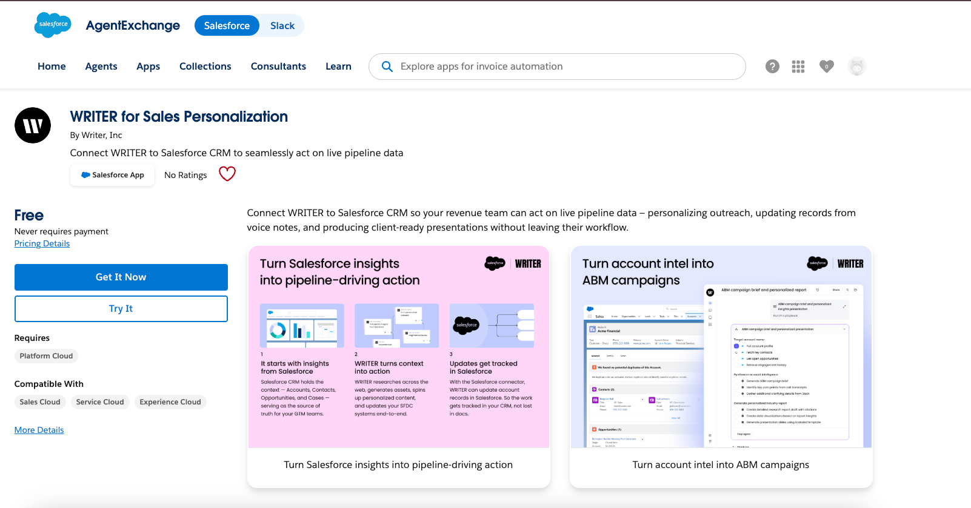Click caption Turn Salesforce insights into pipeline-driving action
The width and height of the screenshot is (971, 508).
click(398, 465)
